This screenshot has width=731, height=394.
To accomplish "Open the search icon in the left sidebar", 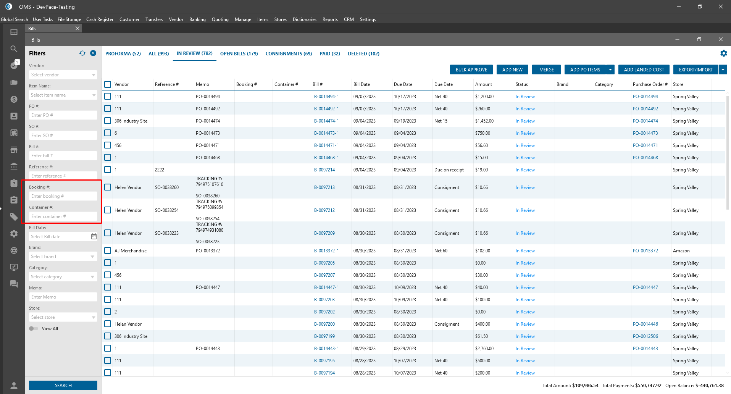I will 14,49.
